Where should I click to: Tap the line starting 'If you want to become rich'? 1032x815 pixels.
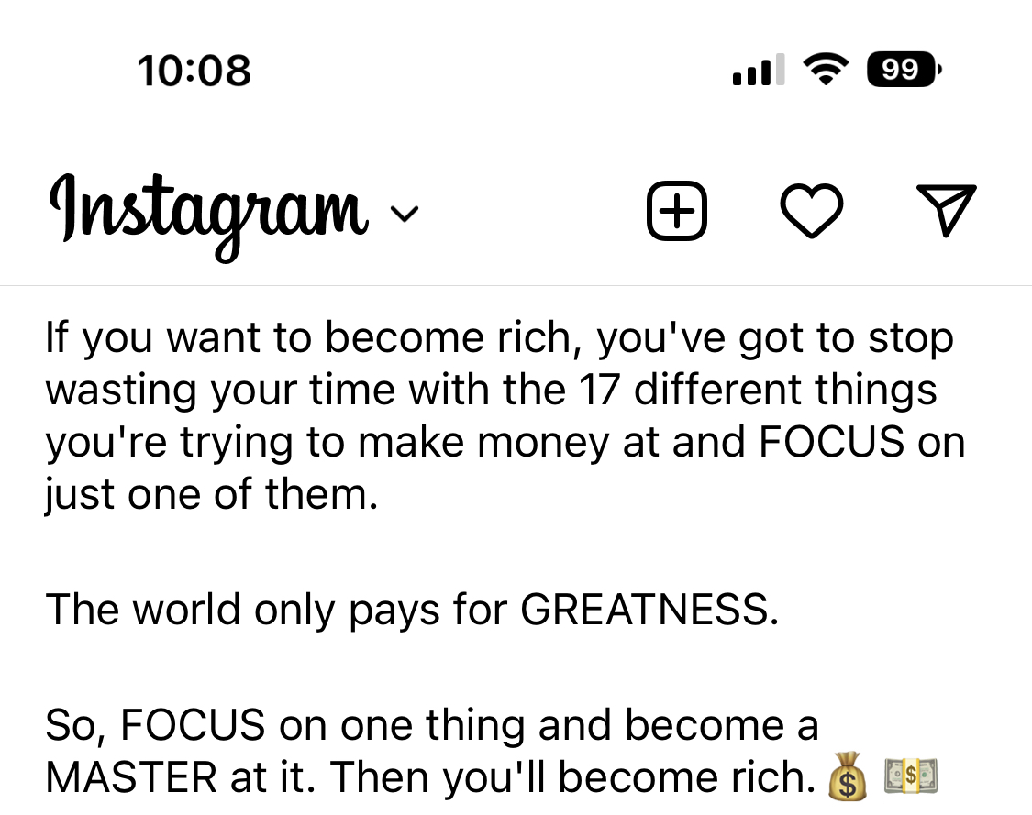500,339
